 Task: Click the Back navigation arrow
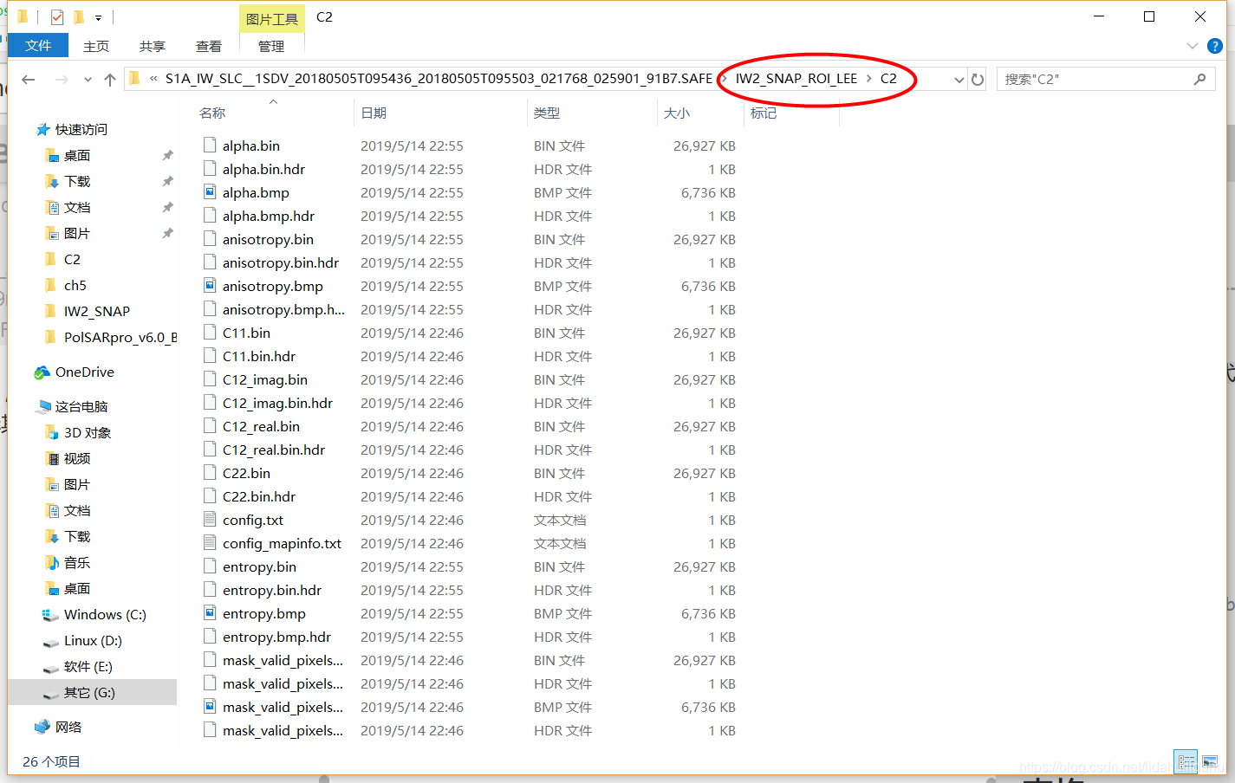(29, 80)
